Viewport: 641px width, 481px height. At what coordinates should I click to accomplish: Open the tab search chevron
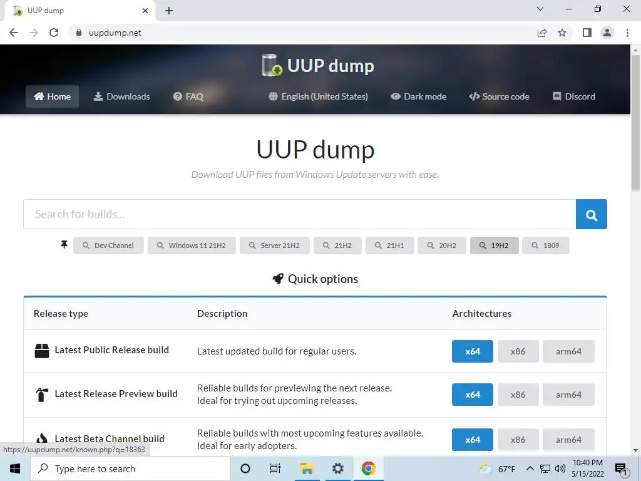pyautogui.click(x=540, y=9)
